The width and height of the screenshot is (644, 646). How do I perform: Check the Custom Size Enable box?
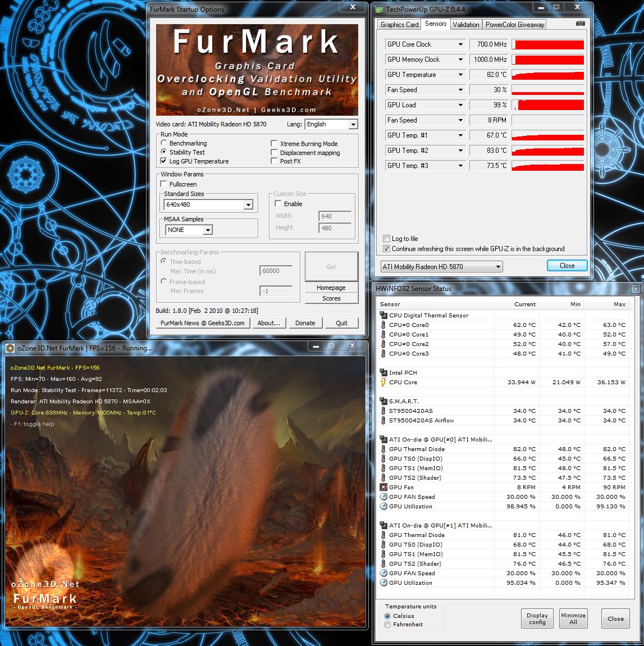click(x=278, y=203)
